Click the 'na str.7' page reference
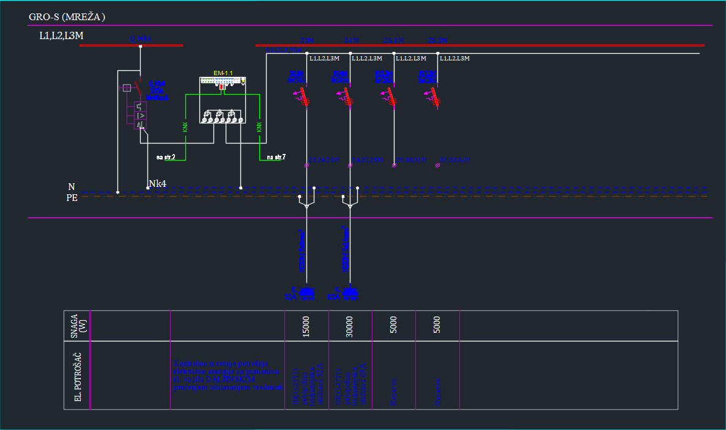Screen dimensions: 726x430 276,158
